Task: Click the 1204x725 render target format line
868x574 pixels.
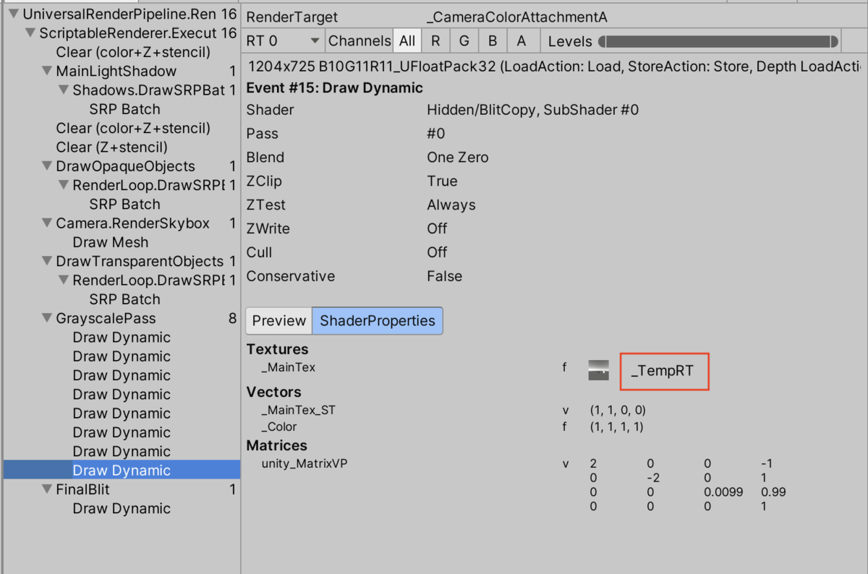Action: [553, 67]
